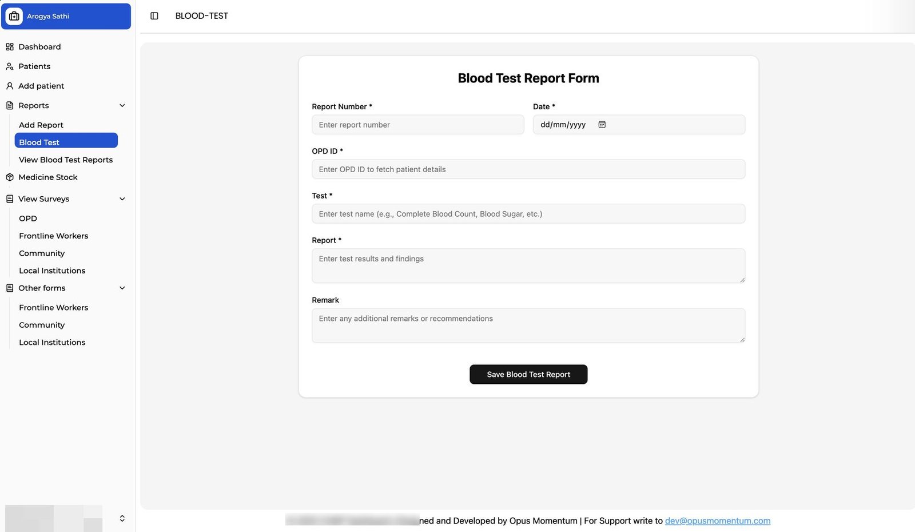Click the Other forms icon
915x532 pixels.
tap(10, 288)
